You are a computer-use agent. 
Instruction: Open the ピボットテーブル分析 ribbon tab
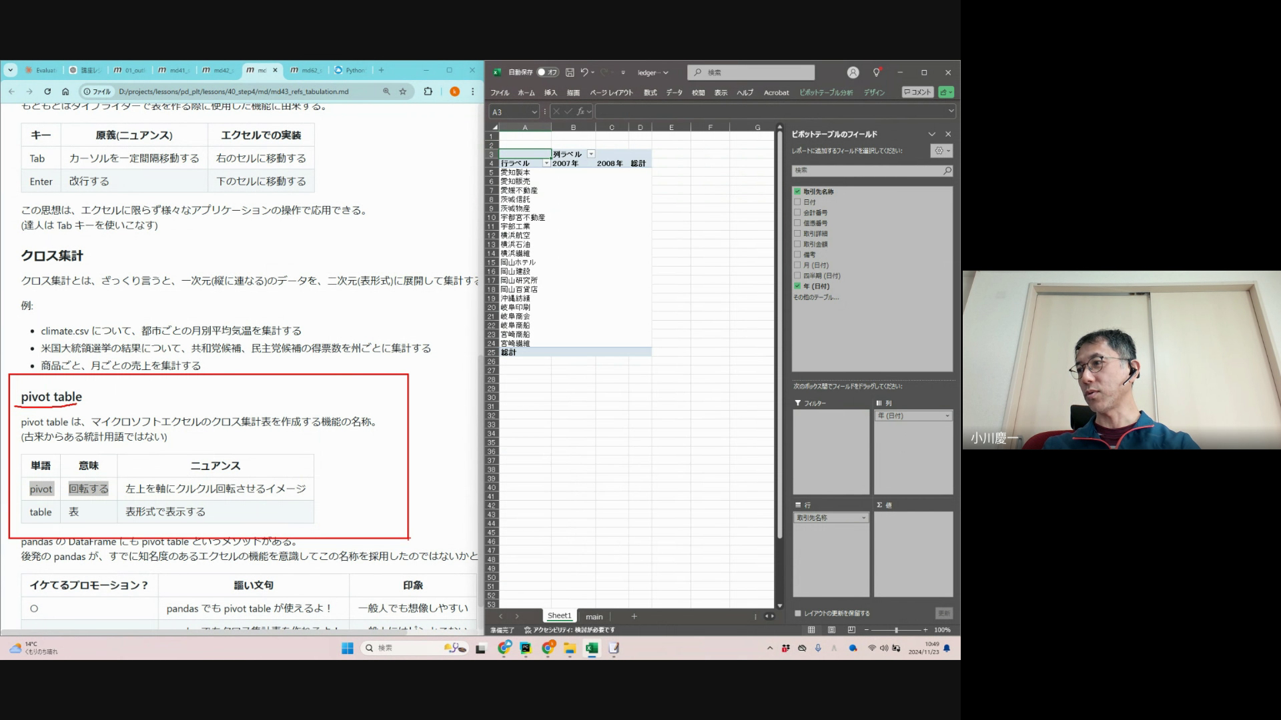pos(826,93)
